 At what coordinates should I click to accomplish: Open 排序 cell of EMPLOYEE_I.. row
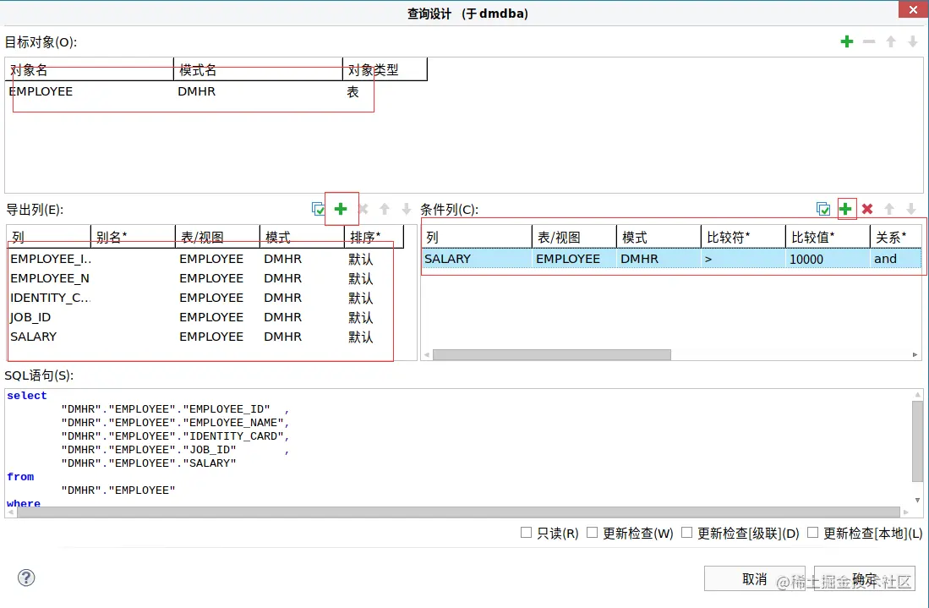click(374, 259)
